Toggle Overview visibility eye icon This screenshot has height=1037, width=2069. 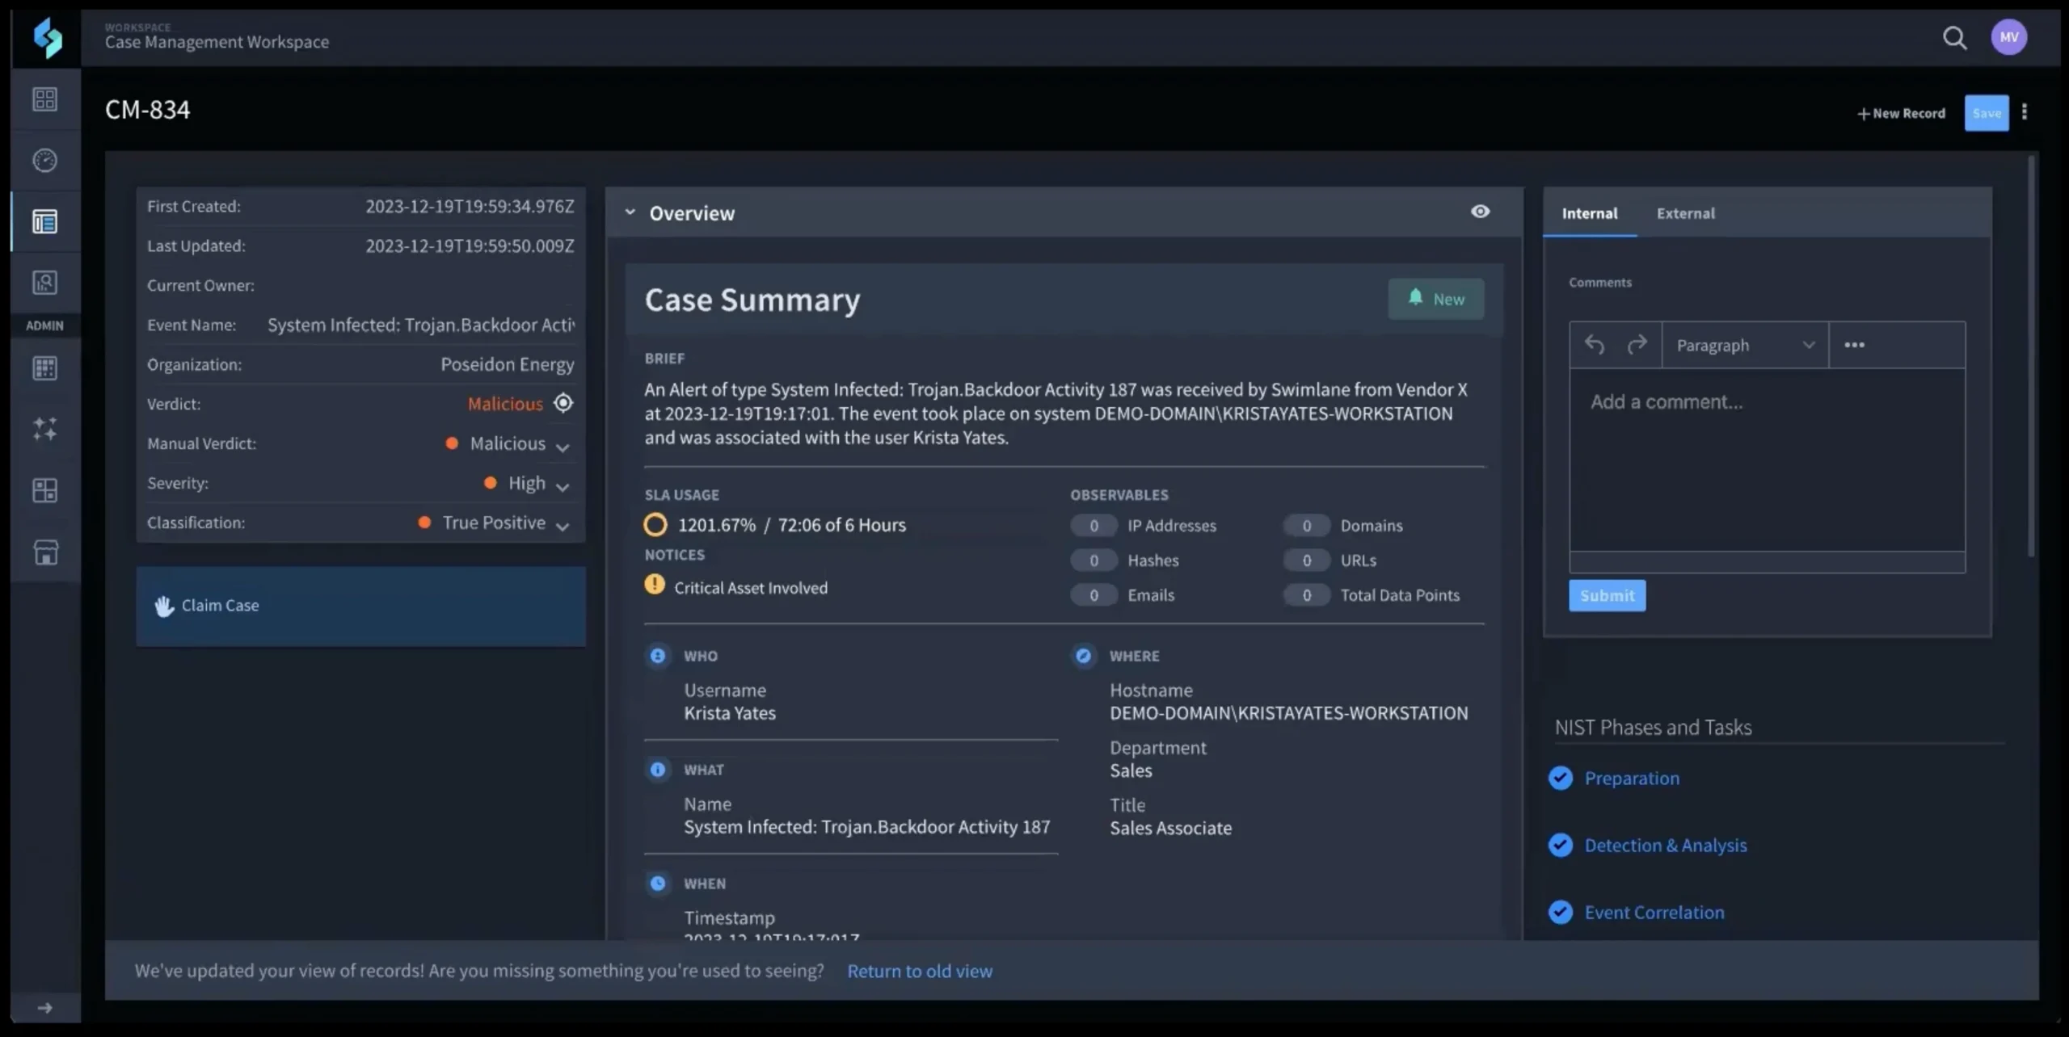point(1480,212)
